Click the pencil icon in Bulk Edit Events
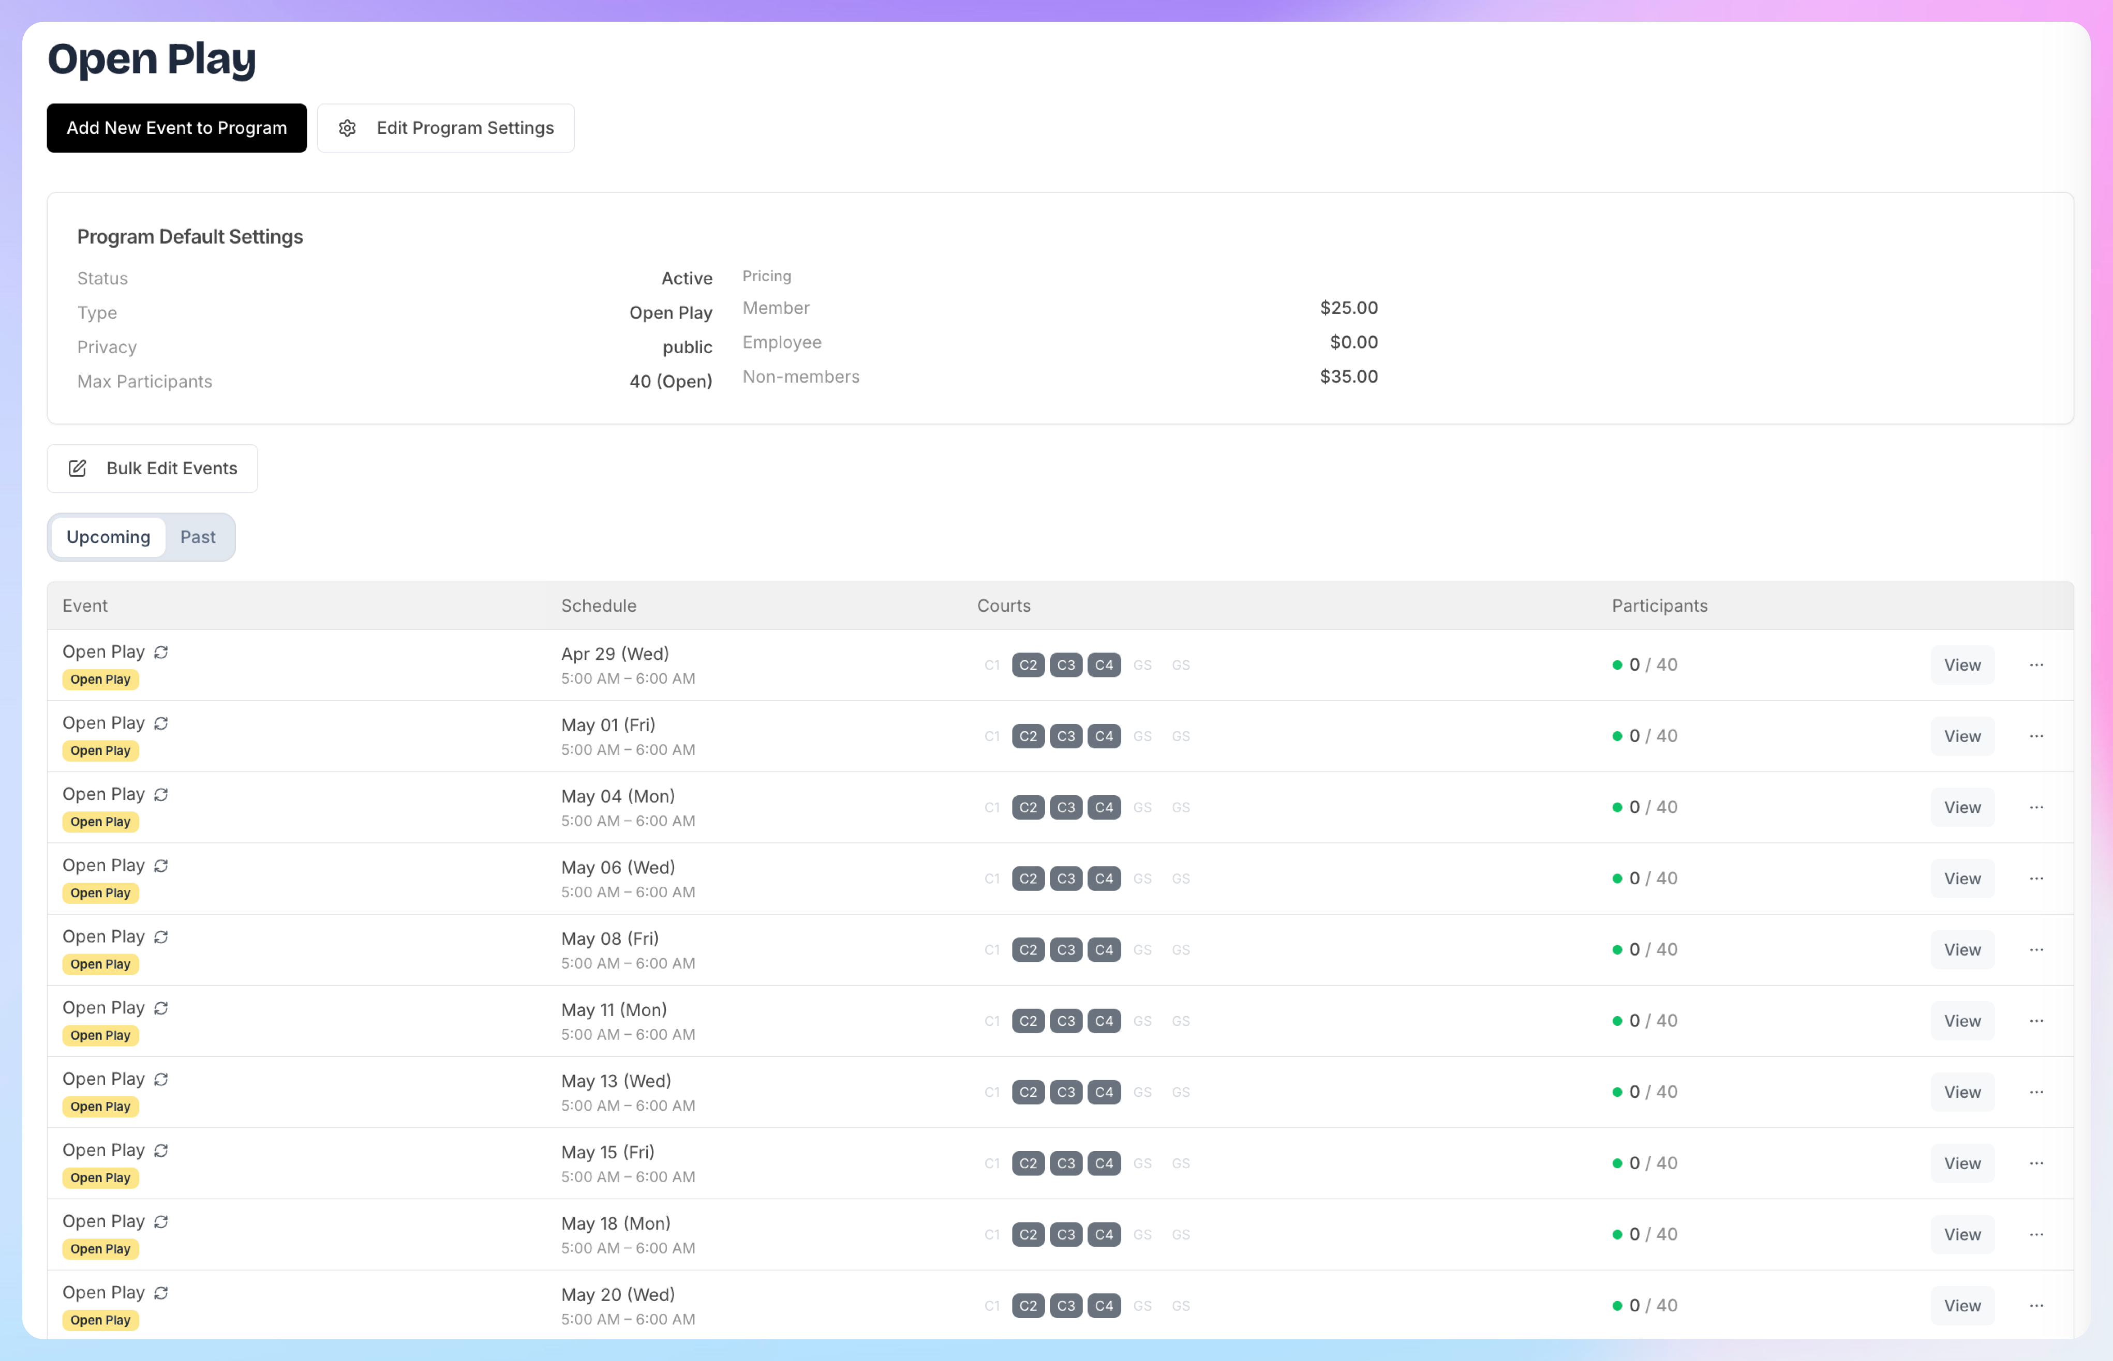 [78, 468]
